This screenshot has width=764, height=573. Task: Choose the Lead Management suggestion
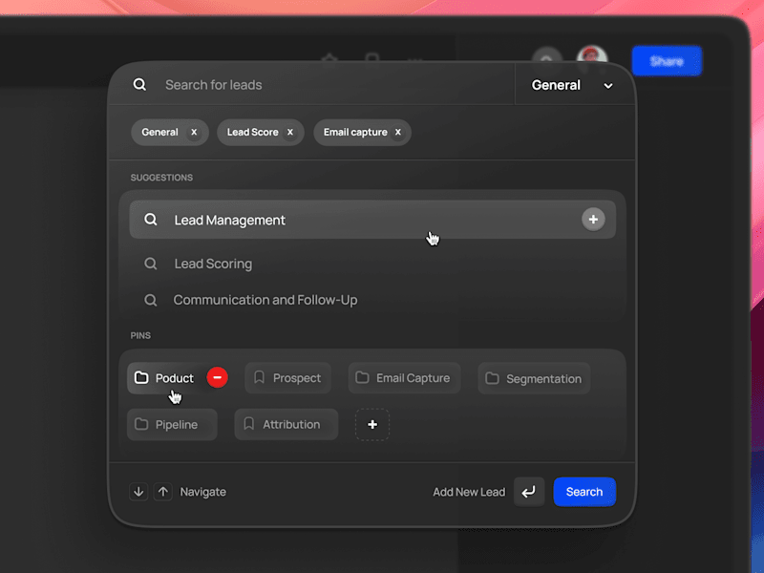tap(372, 220)
